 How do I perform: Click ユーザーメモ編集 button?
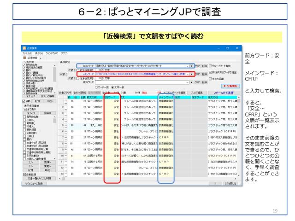point(174,93)
